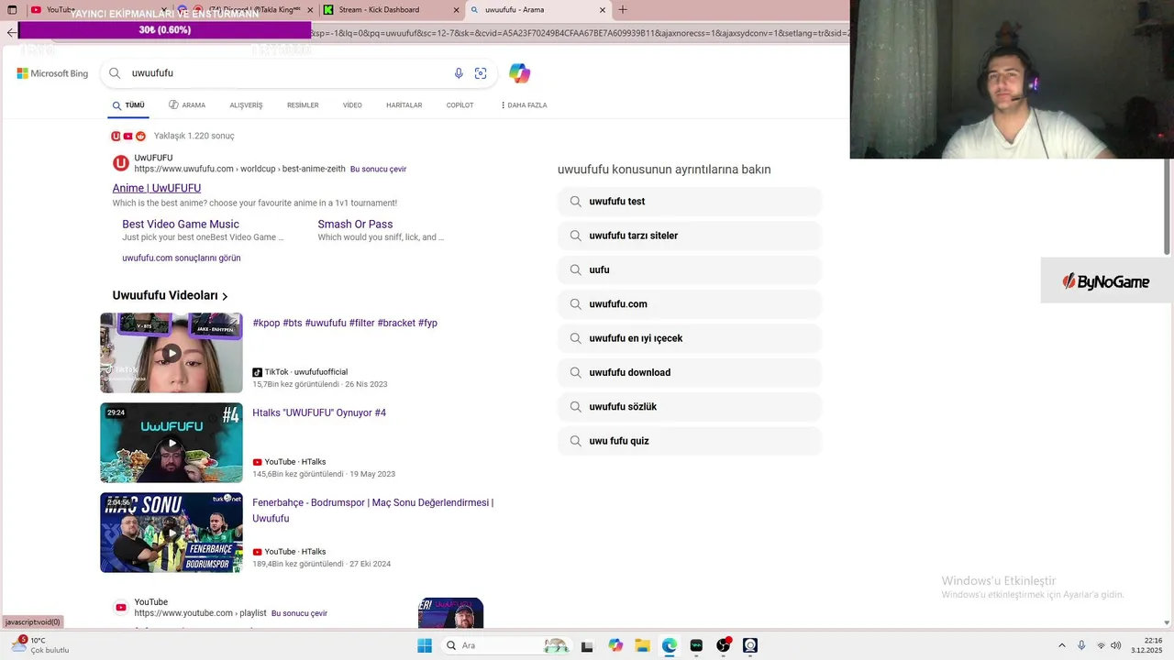Click the Microsoft Edge taskbar icon
Image resolution: width=1174 pixels, height=660 pixels.
[x=670, y=645]
